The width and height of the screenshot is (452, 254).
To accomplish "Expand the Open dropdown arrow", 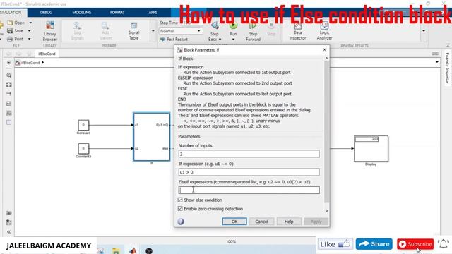I will click(30, 23).
